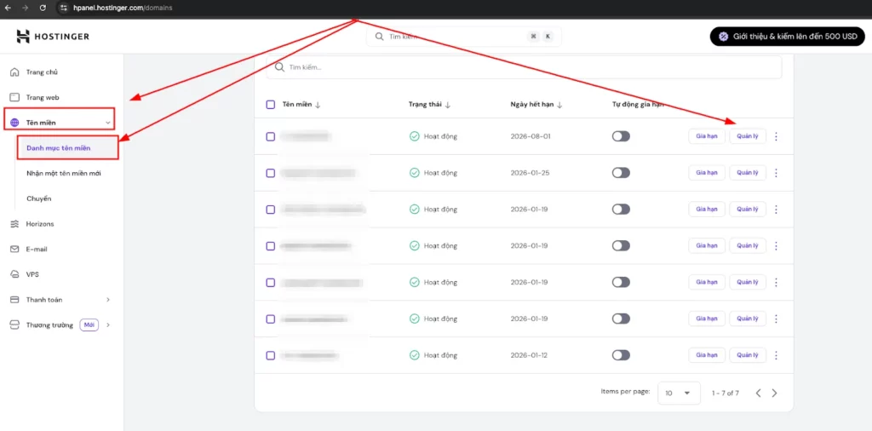Viewport: 872px width, 431px height.
Task: Go to next page with right arrow
Action: pos(774,394)
